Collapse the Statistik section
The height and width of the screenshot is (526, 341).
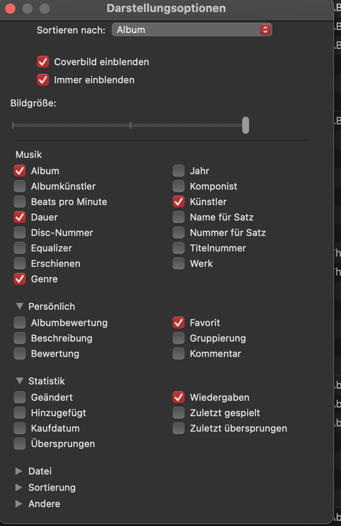pos(19,381)
